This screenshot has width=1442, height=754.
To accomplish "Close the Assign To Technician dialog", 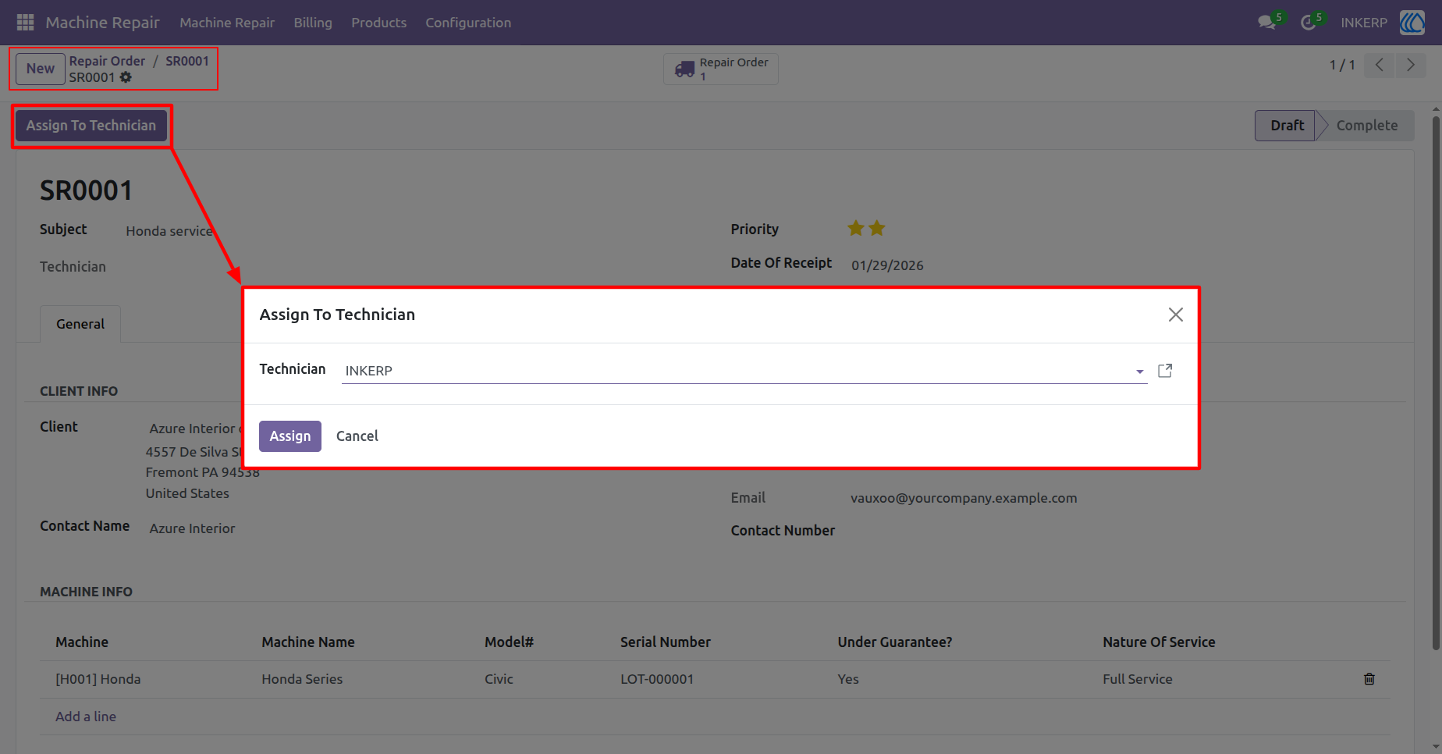I will coord(1175,315).
